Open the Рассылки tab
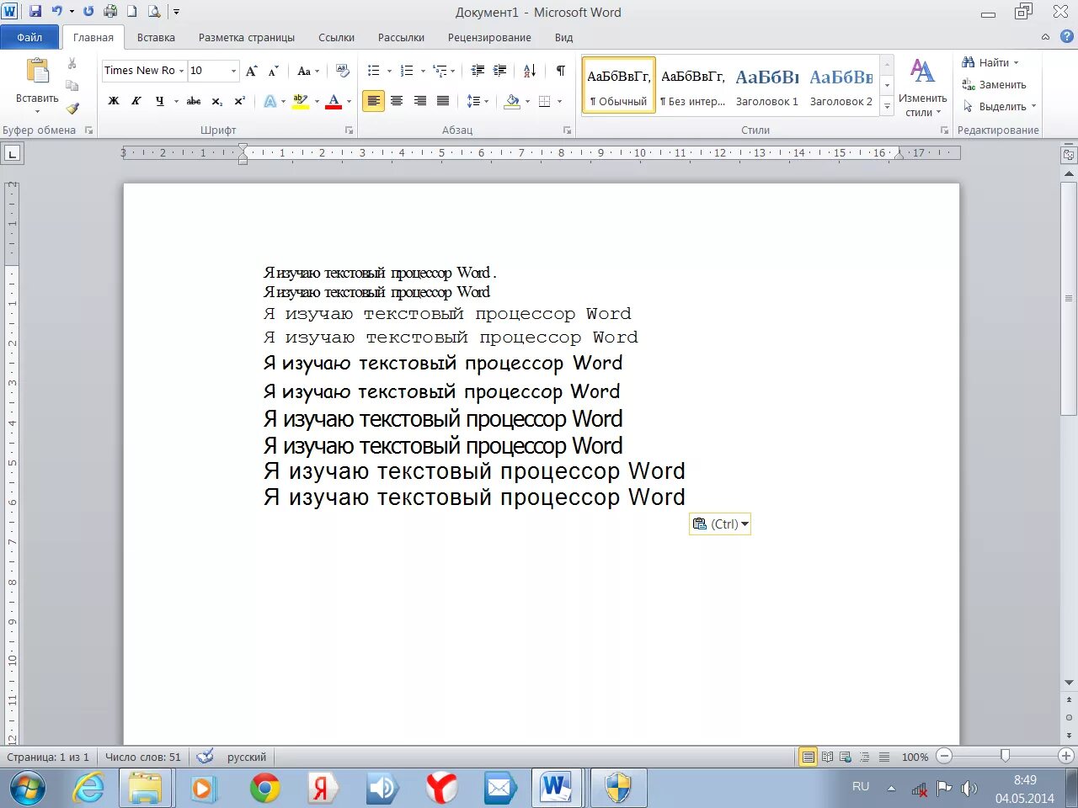Viewport: 1078px width, 808px height. tap(401, 37)
